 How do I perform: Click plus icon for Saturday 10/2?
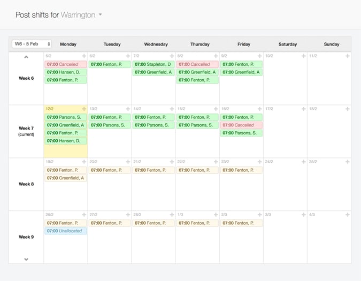point(303,56)
